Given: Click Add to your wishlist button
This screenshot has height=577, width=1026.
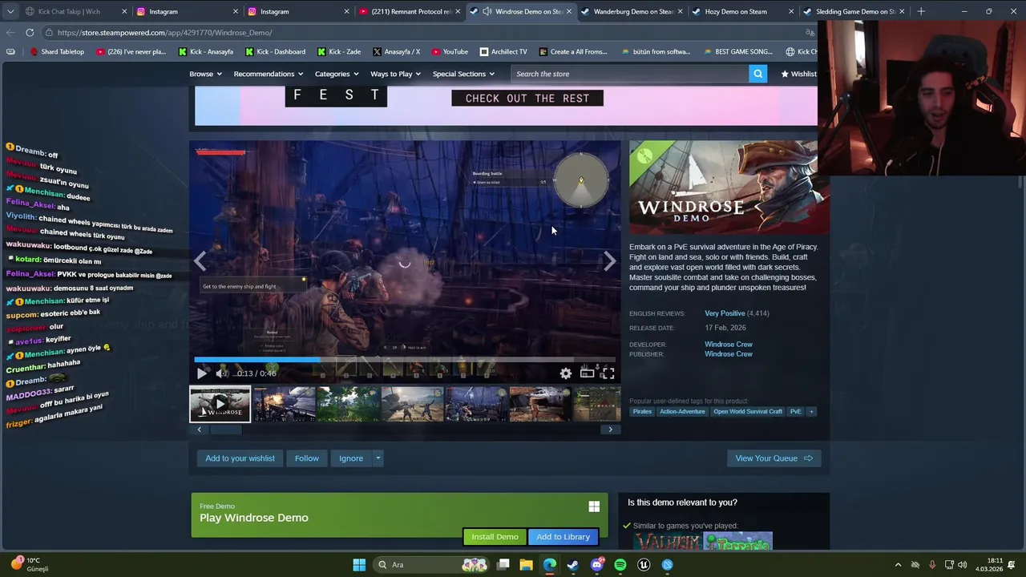Looking at the screenshot, I should [x=240, y=458].
